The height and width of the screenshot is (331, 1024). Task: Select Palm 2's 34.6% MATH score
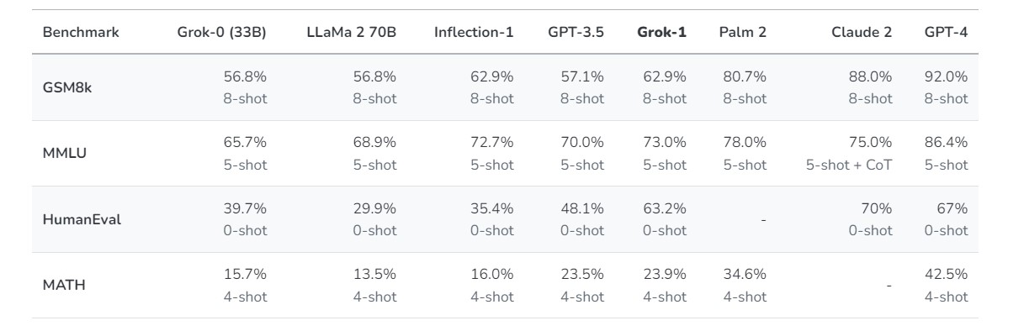[745, 275]
